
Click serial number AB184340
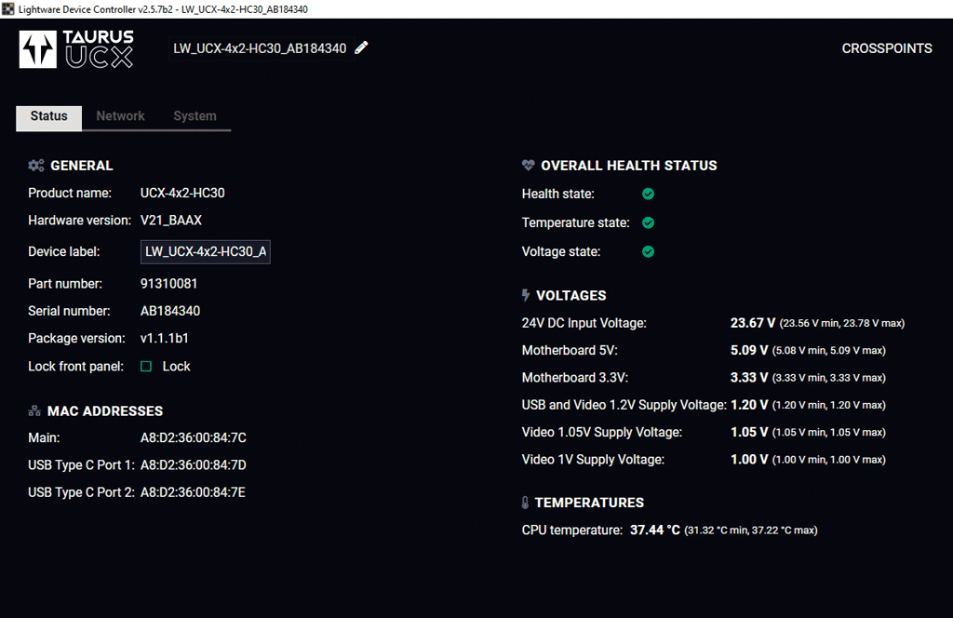(x=170, y=311)
